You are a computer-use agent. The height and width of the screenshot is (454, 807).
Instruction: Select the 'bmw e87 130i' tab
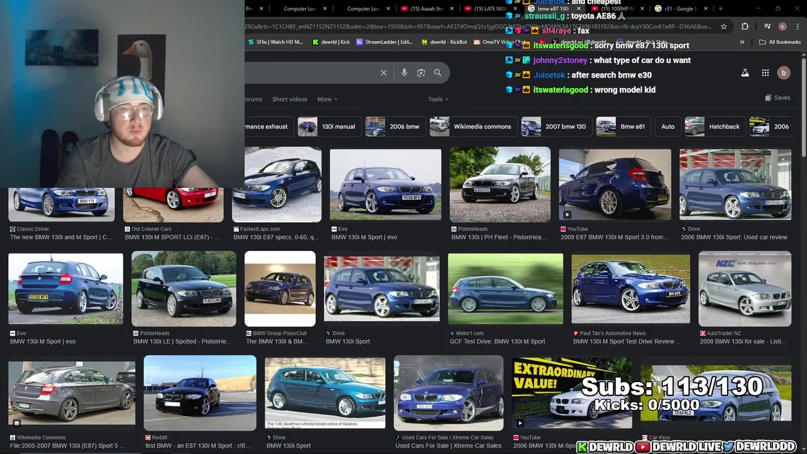point(553,9)
